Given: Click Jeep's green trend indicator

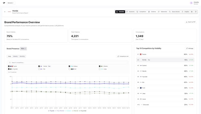Looking at the screenshot, I should pyautogui.click(x=191, y=94).
